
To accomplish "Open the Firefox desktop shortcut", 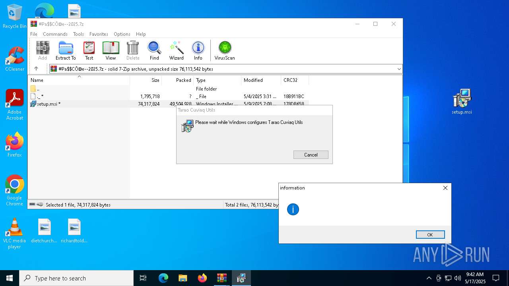I will (x=14, y=145).
